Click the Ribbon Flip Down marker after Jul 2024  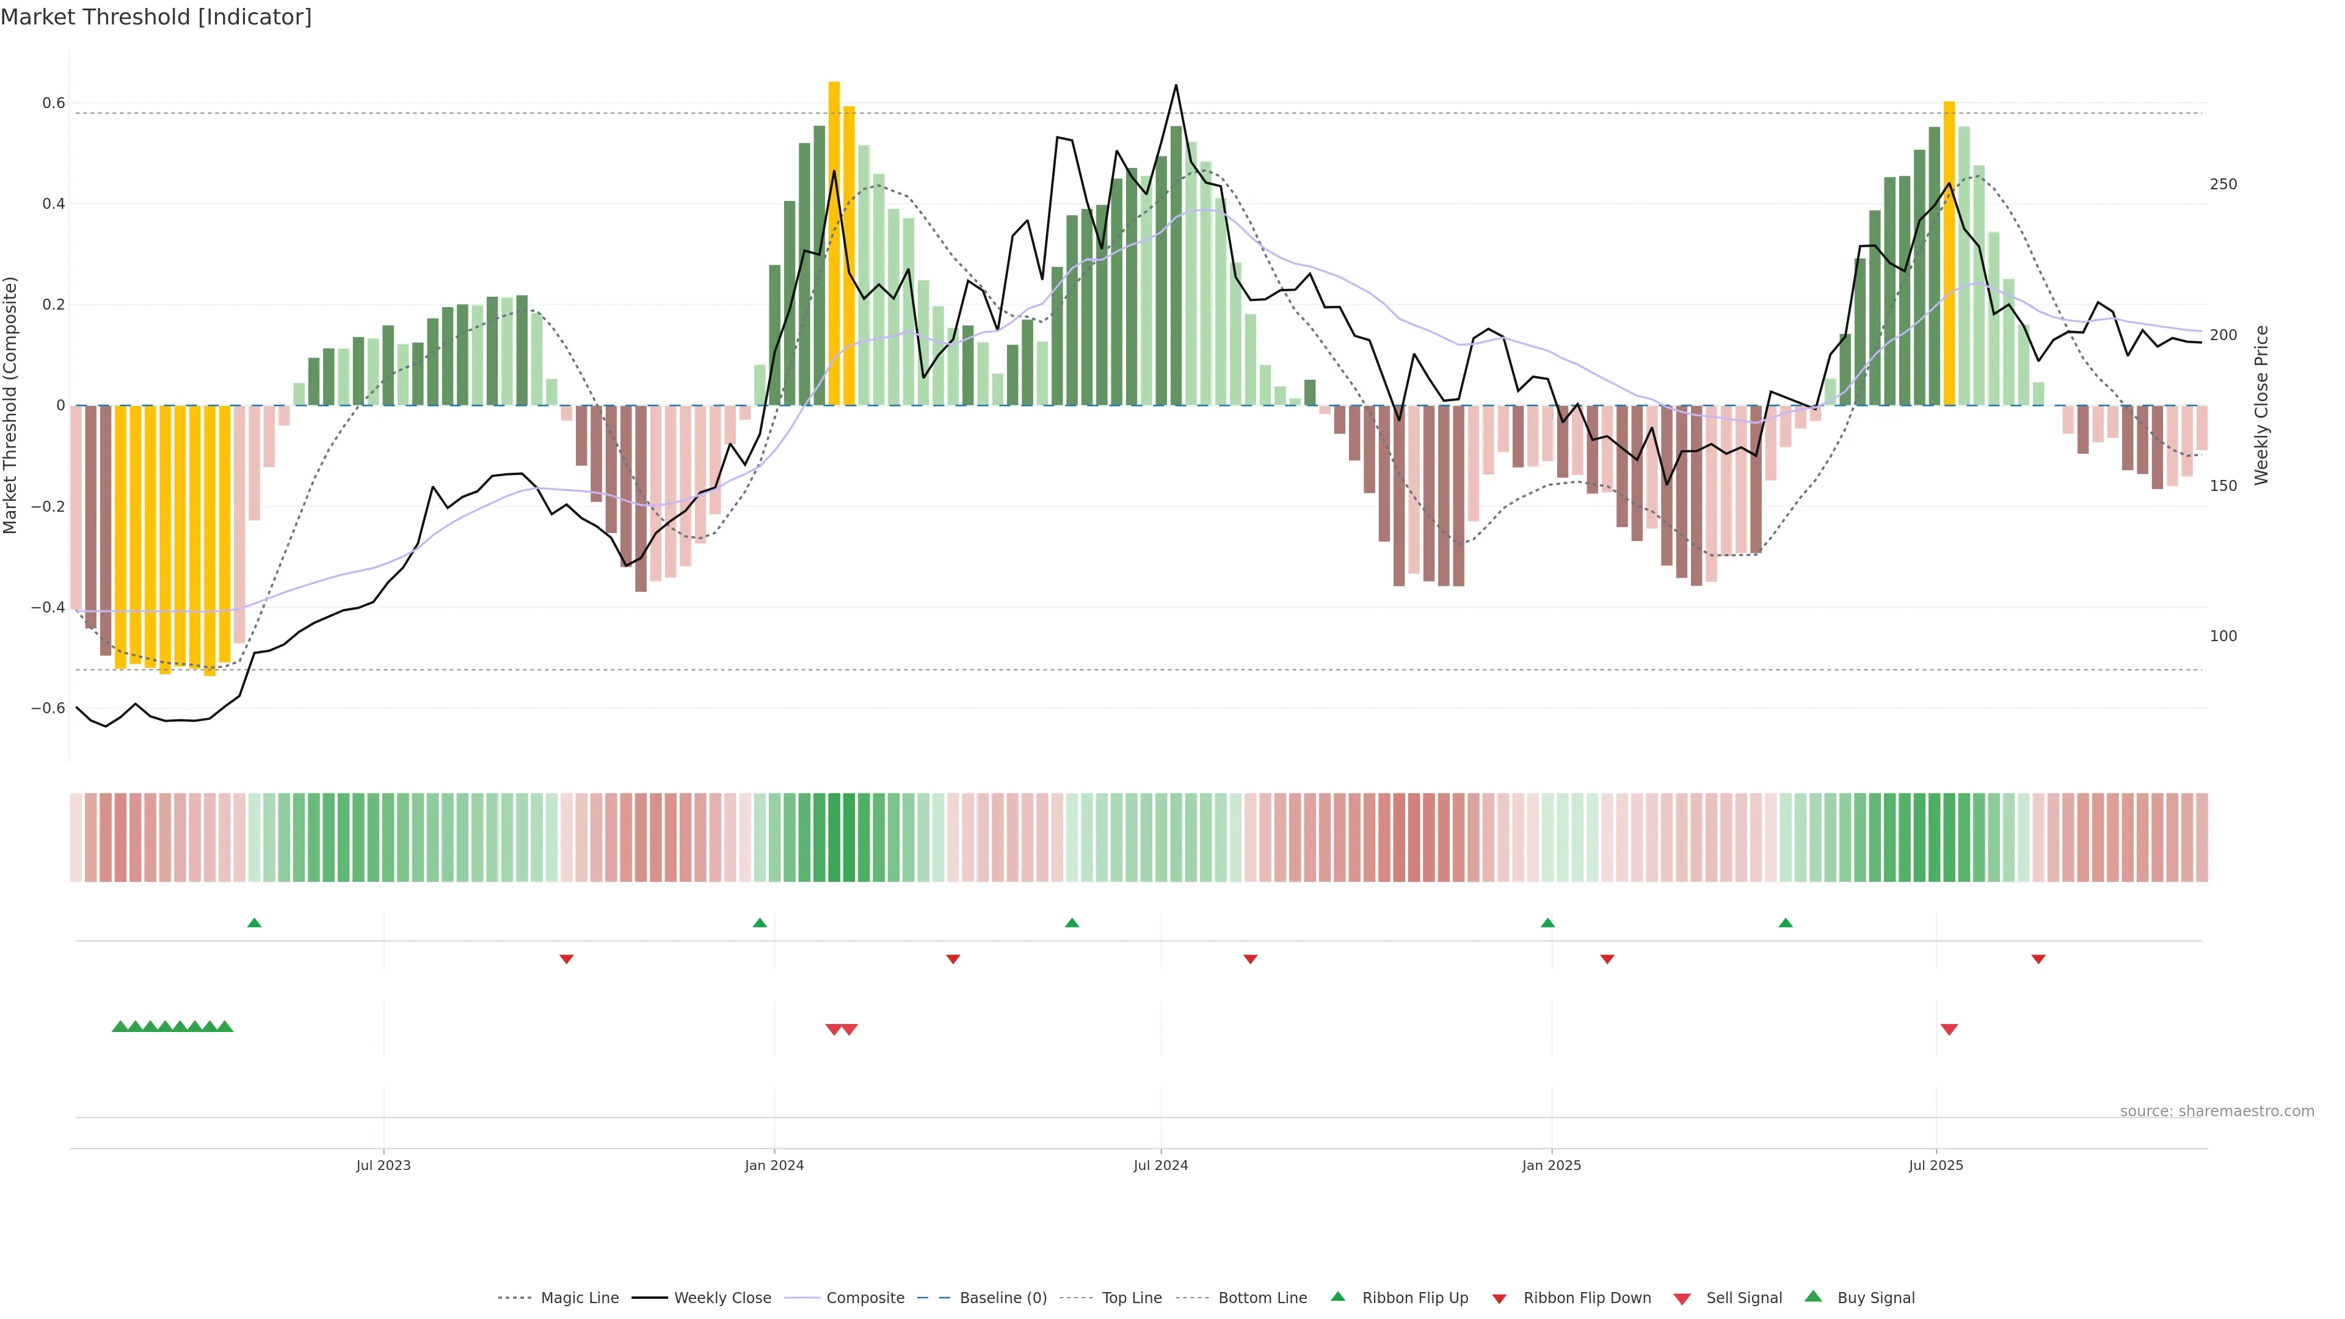pos(1250,959)
